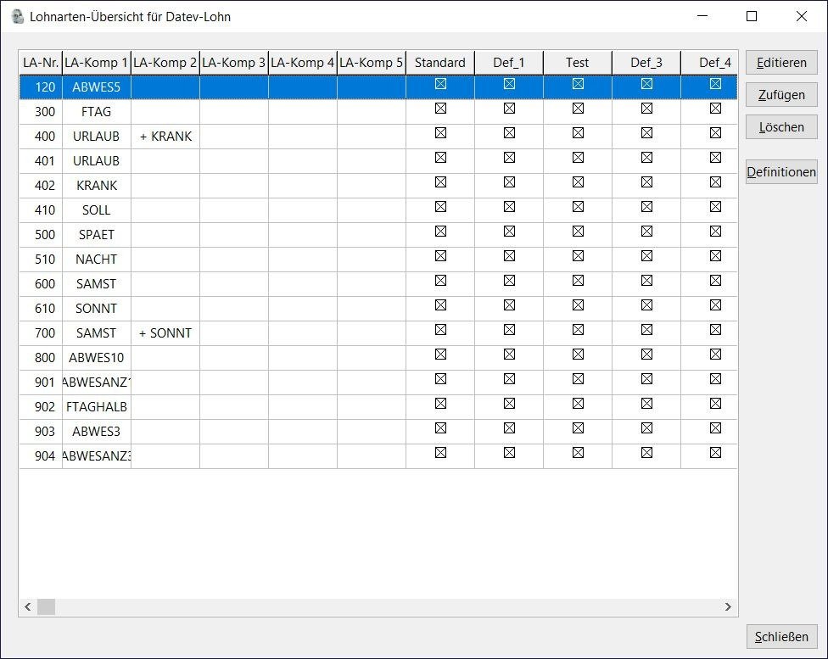Select the ABWES3 cell in row 903
Viewport: 828px width, 659px height.
pos(97,432)
